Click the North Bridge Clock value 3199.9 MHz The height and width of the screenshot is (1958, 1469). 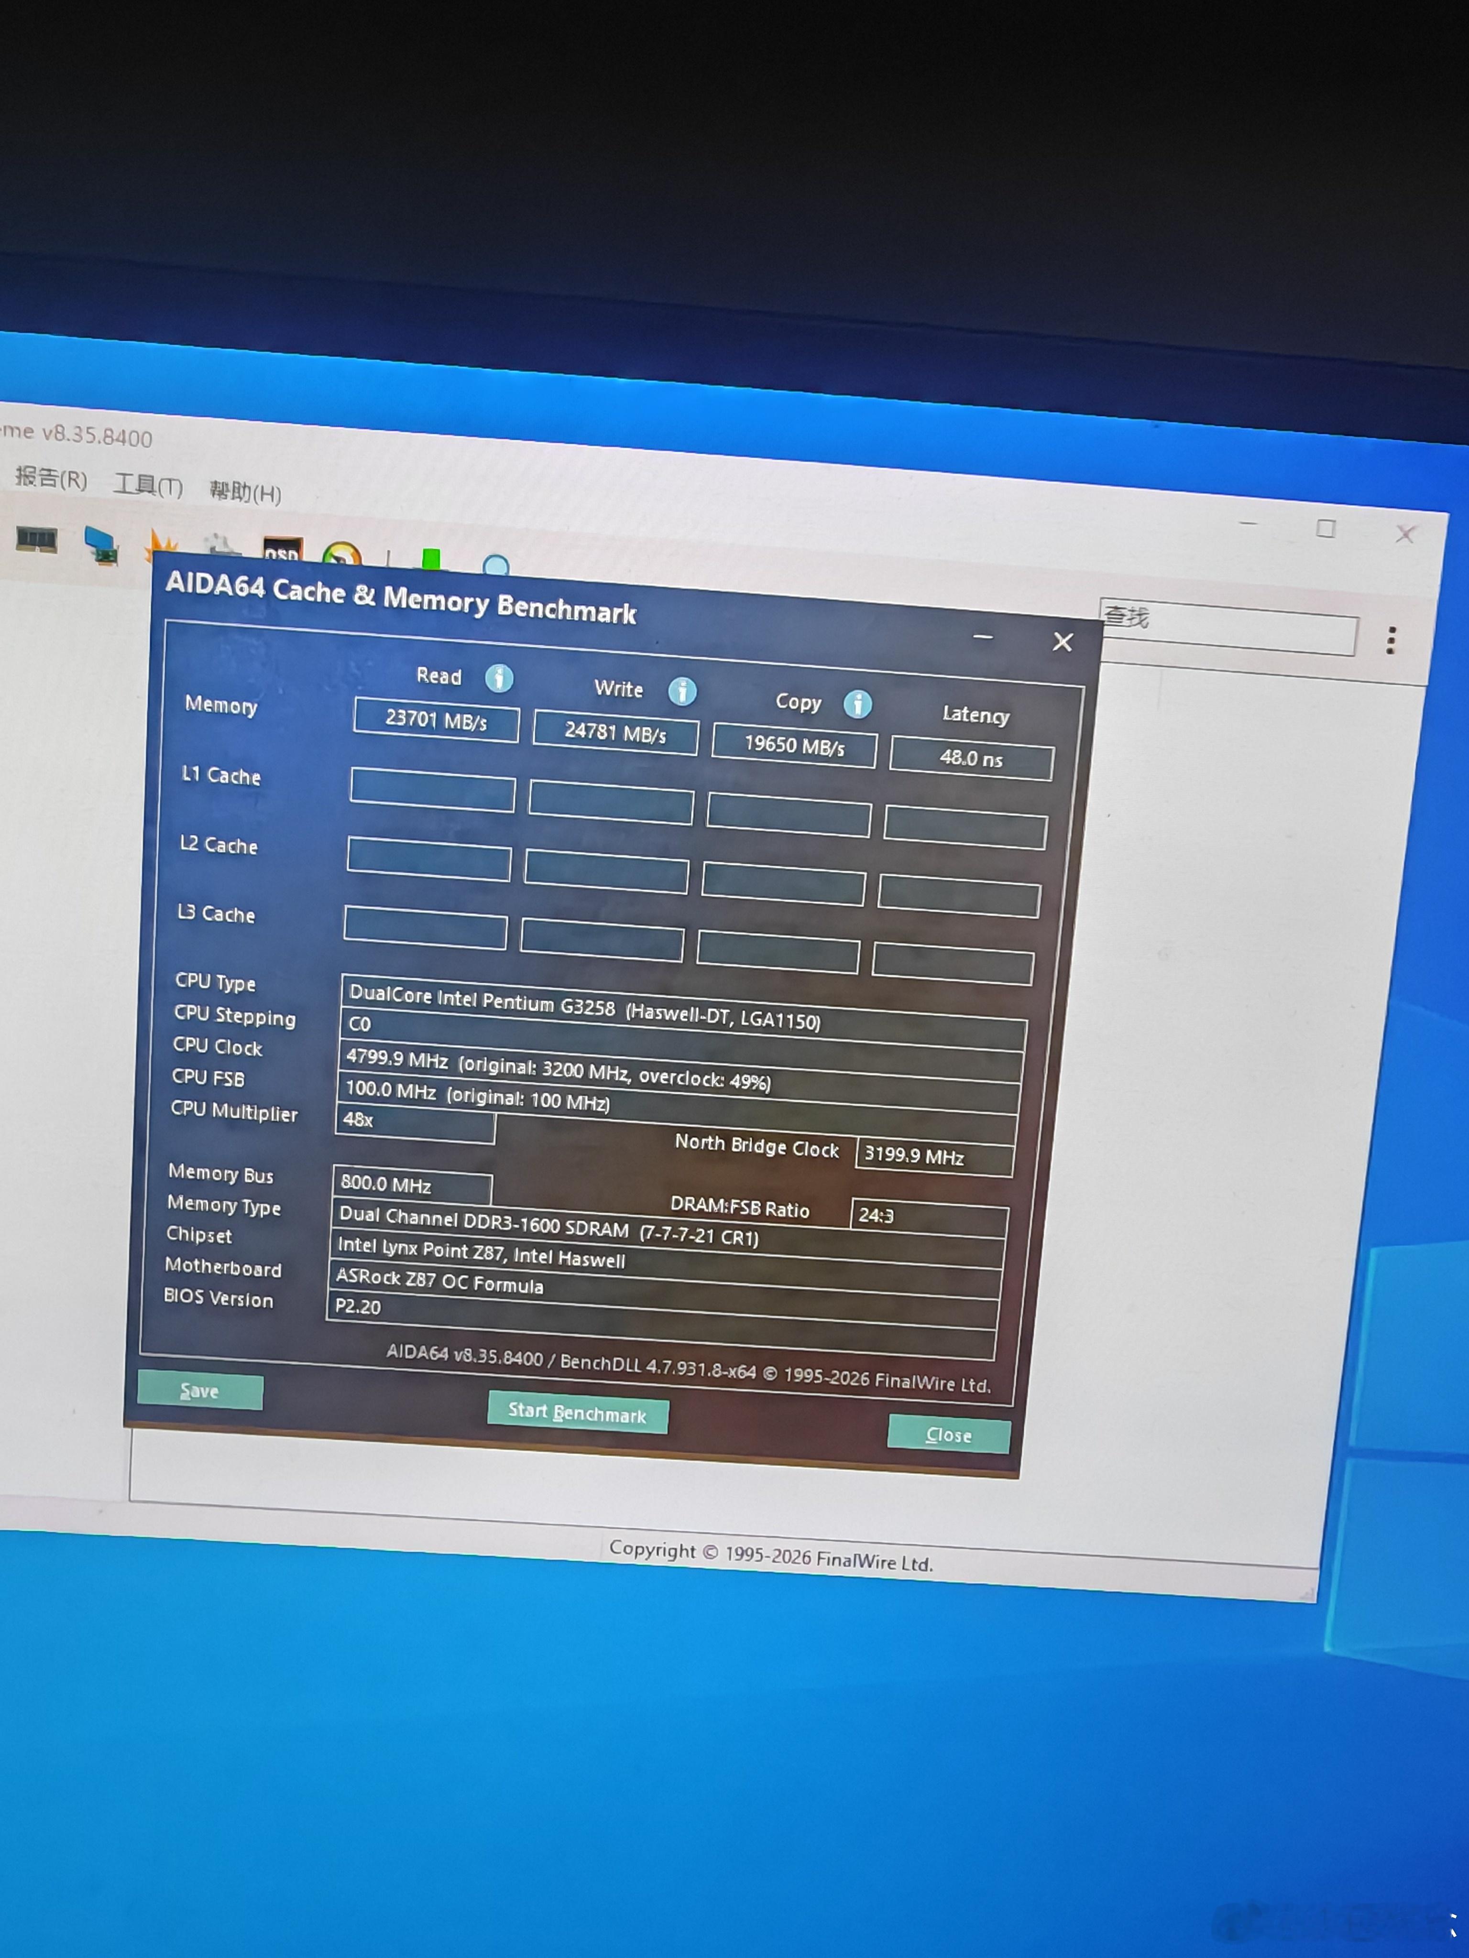(x=934, y=1156)
